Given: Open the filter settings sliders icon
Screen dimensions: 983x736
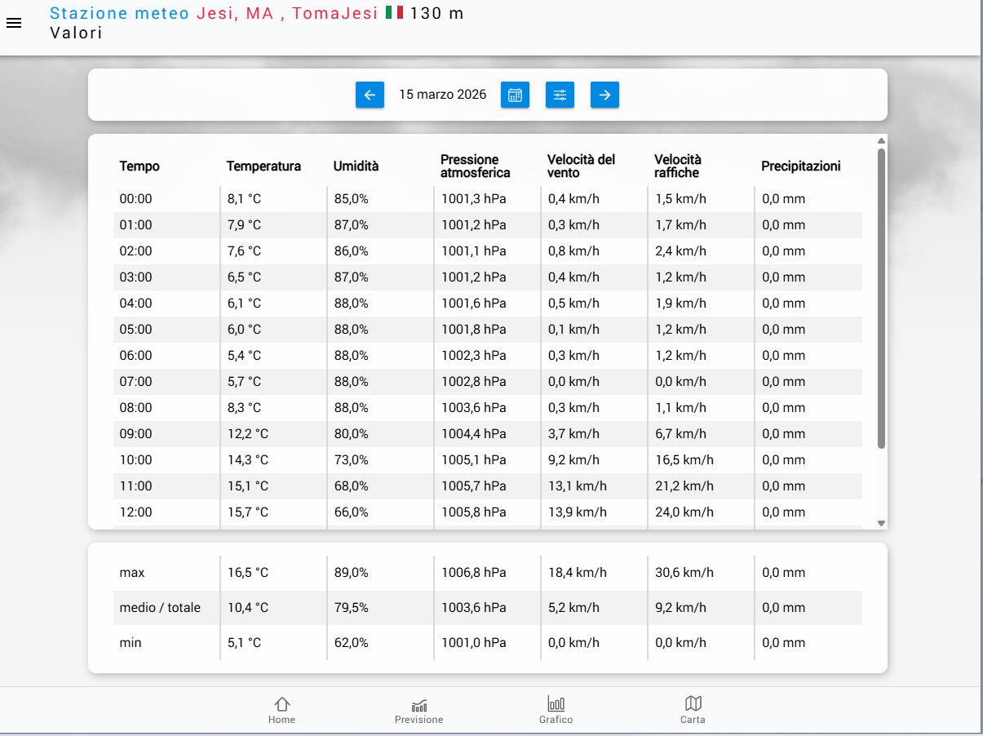Looking at the screenshot, I should coord(560,95).
